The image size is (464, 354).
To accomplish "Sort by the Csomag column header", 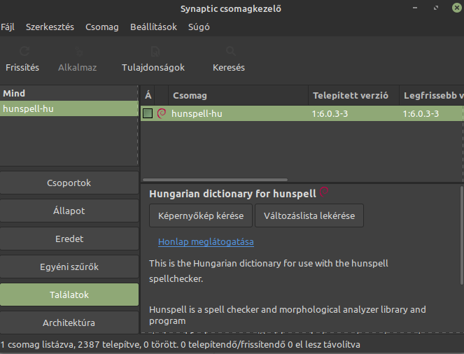I will 238,96.
